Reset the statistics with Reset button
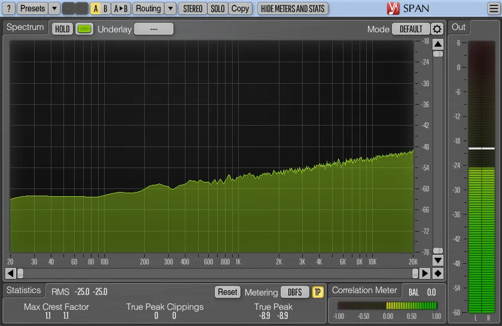This screenshot has height=326, width=502. point(227,292)
